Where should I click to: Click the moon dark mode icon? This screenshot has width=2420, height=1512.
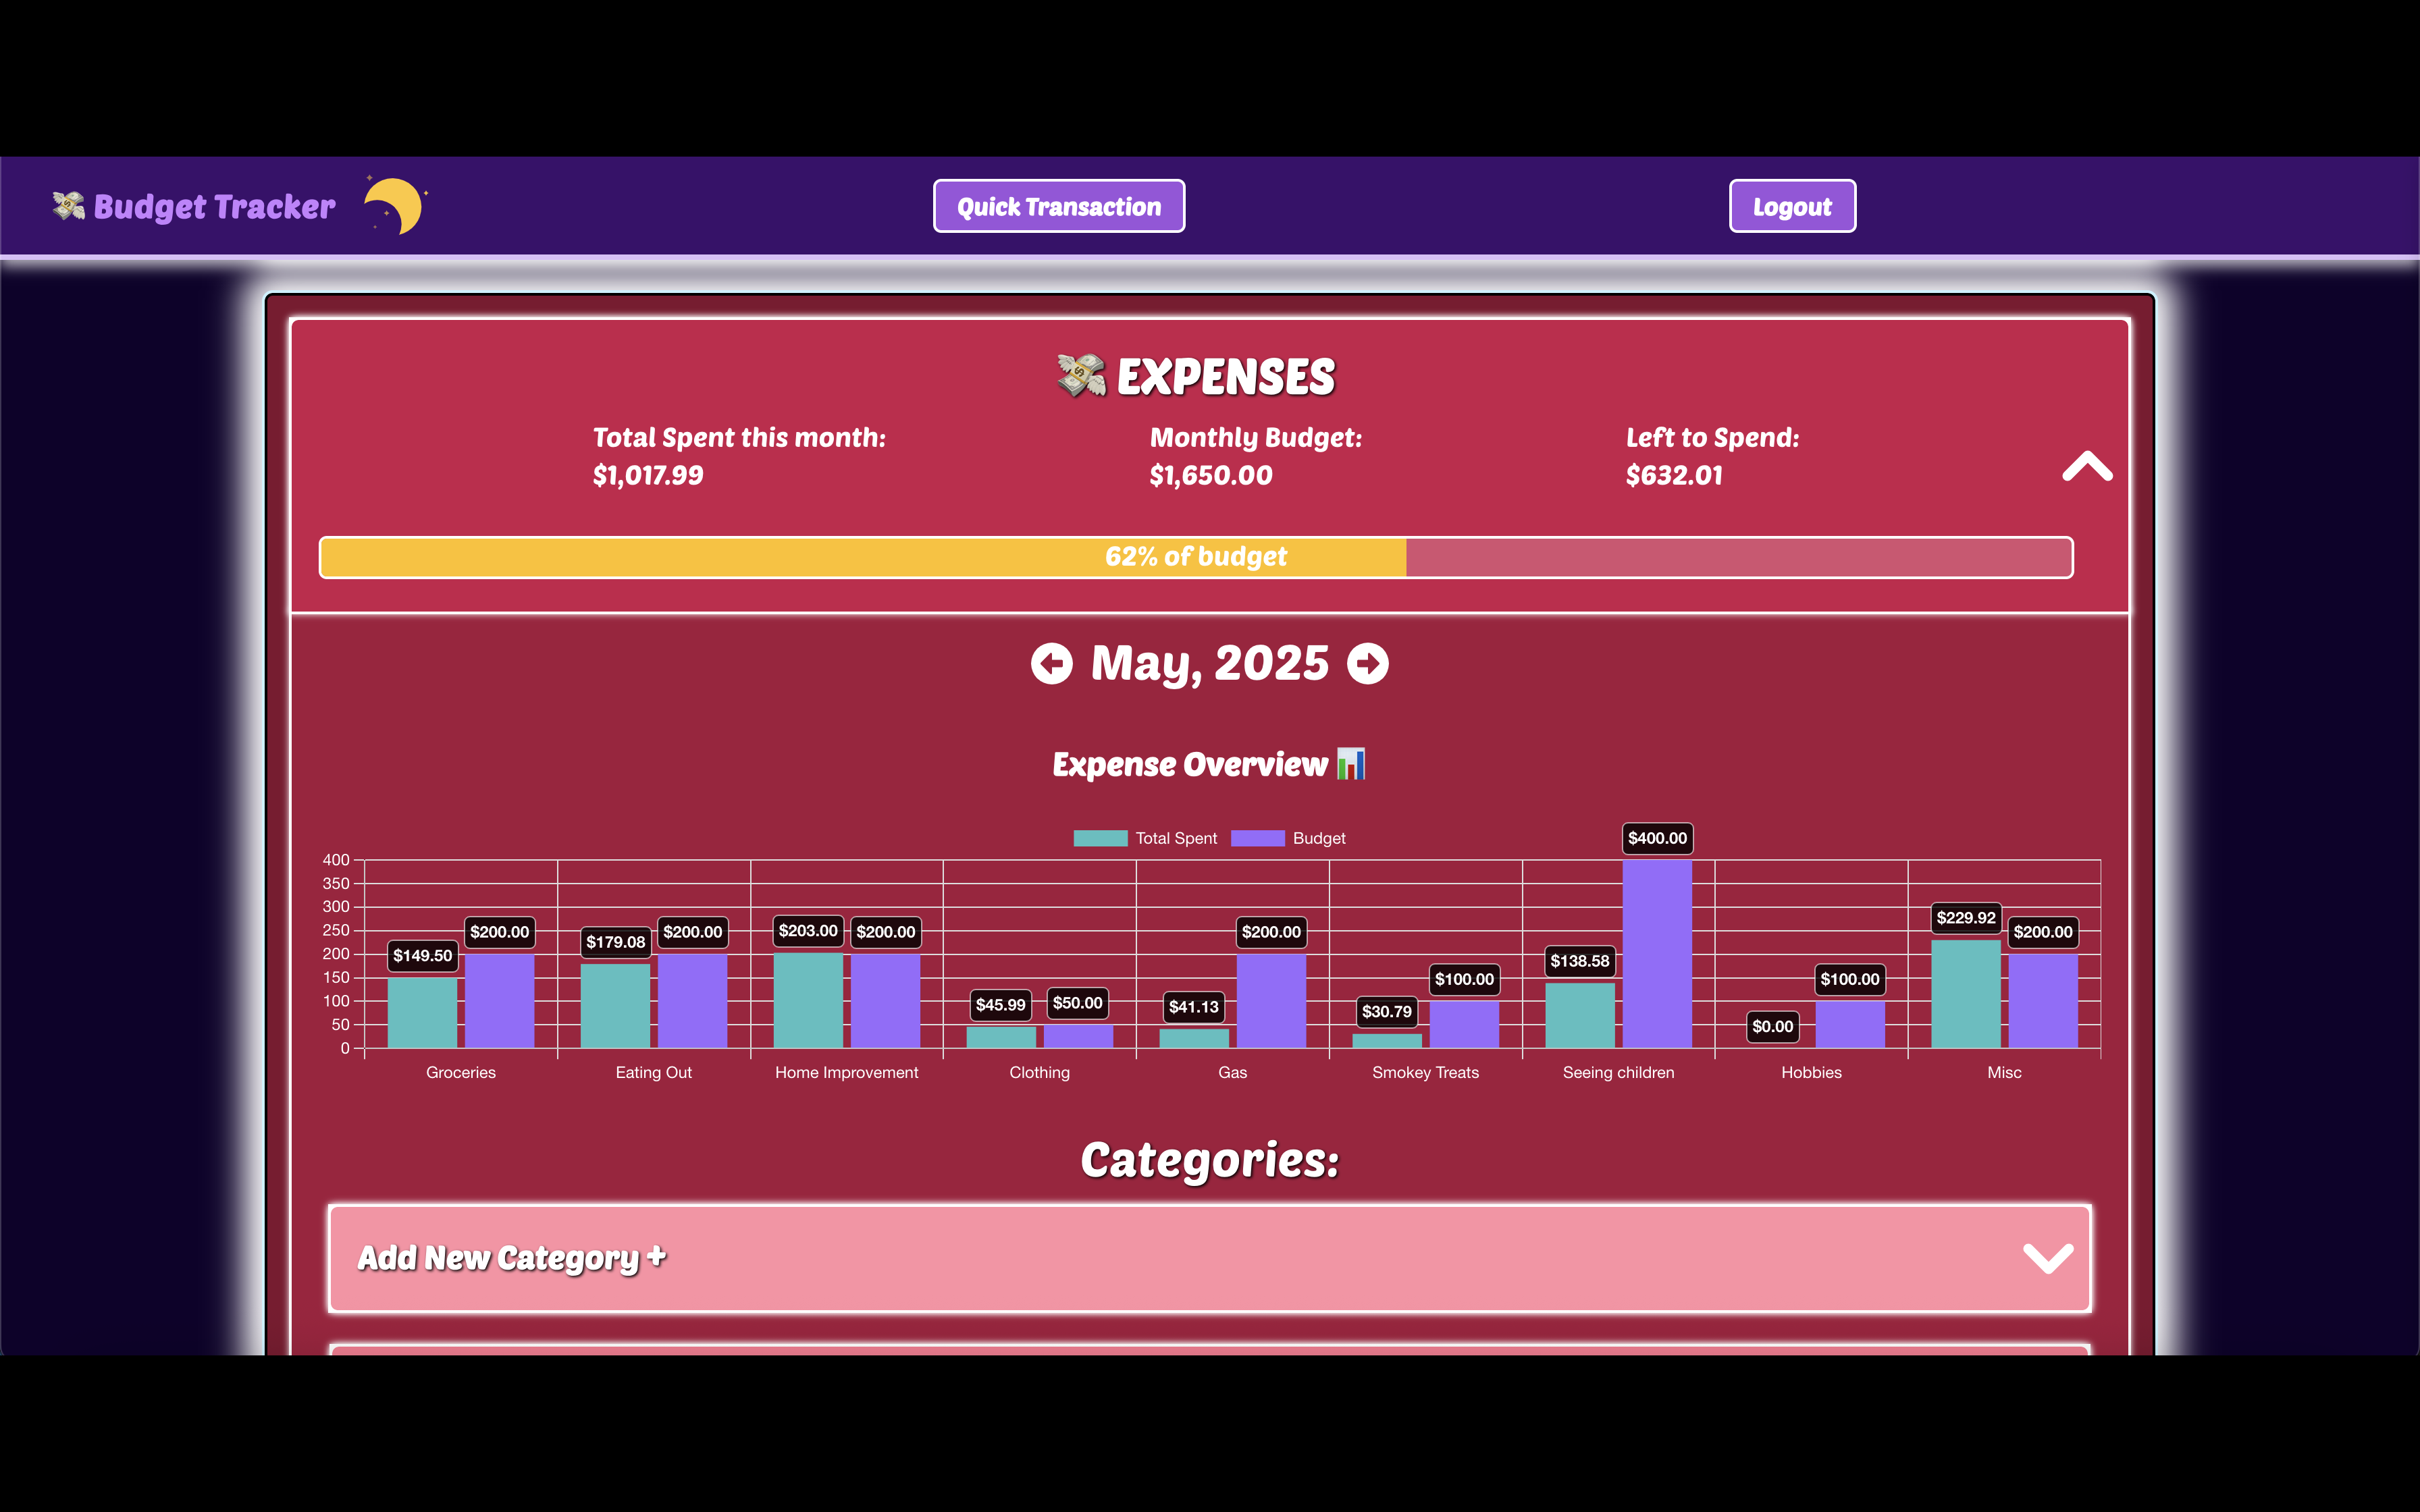(396, 206)
